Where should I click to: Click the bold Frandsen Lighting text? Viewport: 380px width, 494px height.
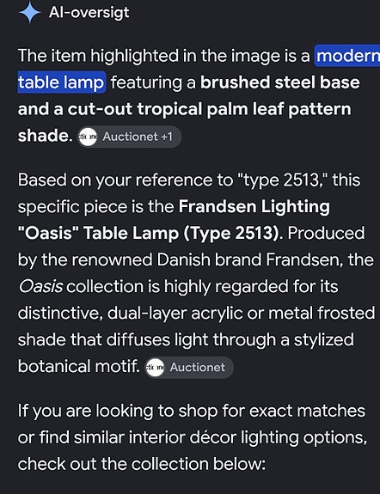[254, 207]
